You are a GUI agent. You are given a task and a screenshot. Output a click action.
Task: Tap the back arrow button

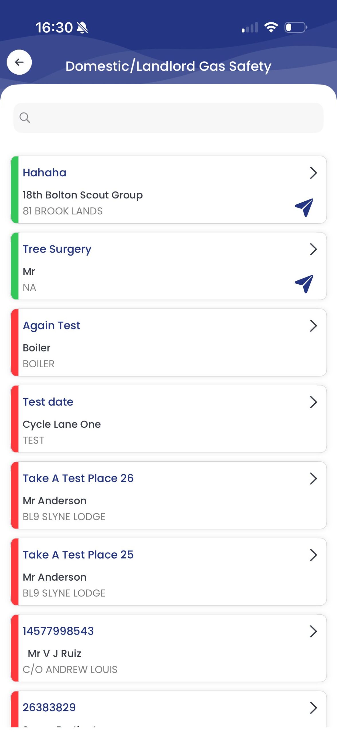point(19,62)
